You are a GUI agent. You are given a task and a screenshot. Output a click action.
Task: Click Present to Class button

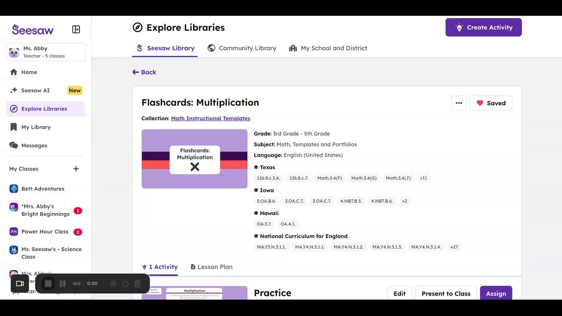pos(446,294)
